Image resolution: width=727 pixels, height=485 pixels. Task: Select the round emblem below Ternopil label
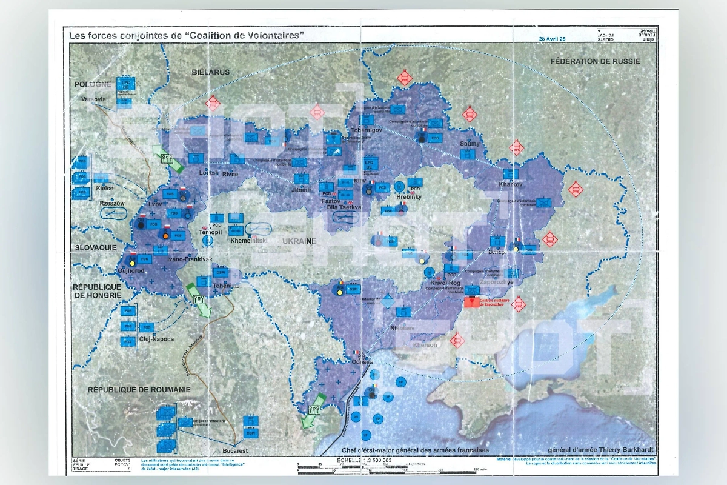pyautogui.click(x=207, y=241)
